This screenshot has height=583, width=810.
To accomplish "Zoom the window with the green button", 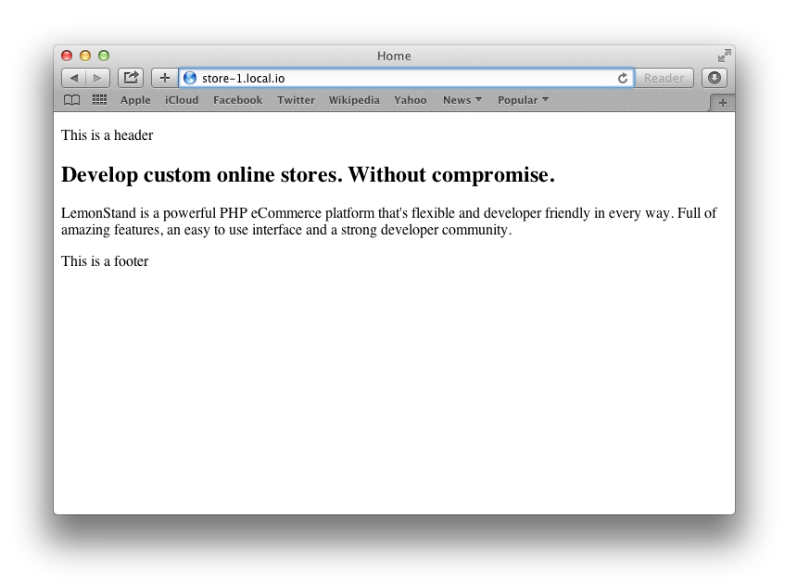I will pyautogui.click(x=104, y=56).
